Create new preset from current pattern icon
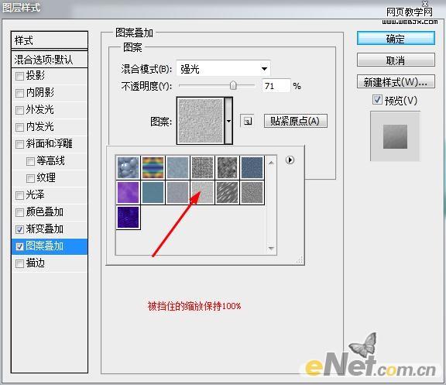Screen dimensions: 446x385 pyautogui.click(x=247, y=121)
